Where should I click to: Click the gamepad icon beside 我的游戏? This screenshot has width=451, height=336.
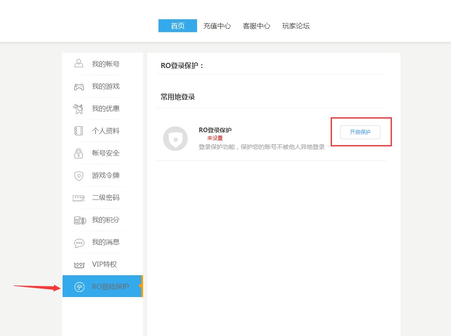coord(79,87)
